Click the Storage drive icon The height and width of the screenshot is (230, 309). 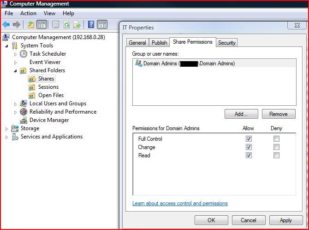pos(15,128)
